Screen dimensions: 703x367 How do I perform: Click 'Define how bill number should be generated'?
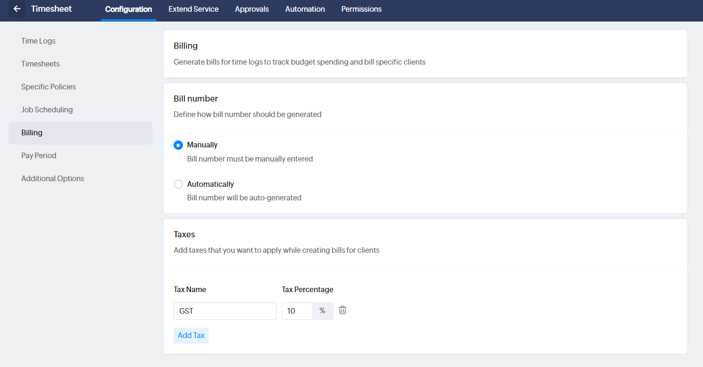point(248,114)
